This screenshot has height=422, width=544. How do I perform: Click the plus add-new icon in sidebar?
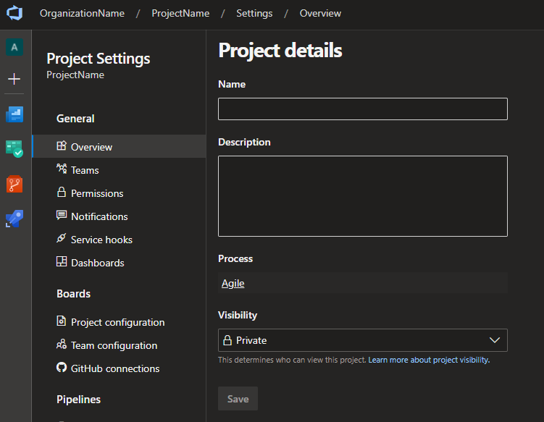coord(14,79)
